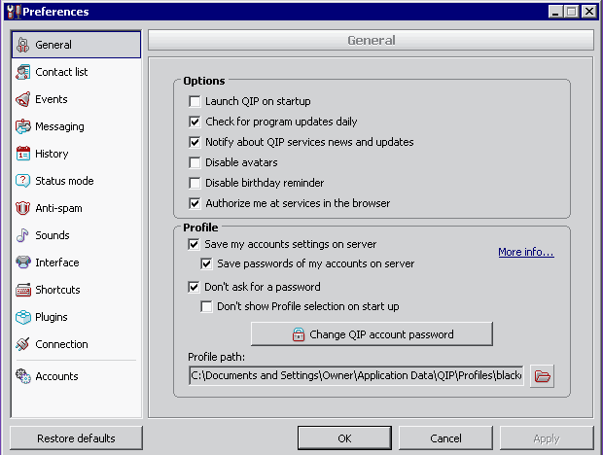The width and height of the screenshot is (603, 455).
Task: Open the Status mode section
Action: [64, 181]
